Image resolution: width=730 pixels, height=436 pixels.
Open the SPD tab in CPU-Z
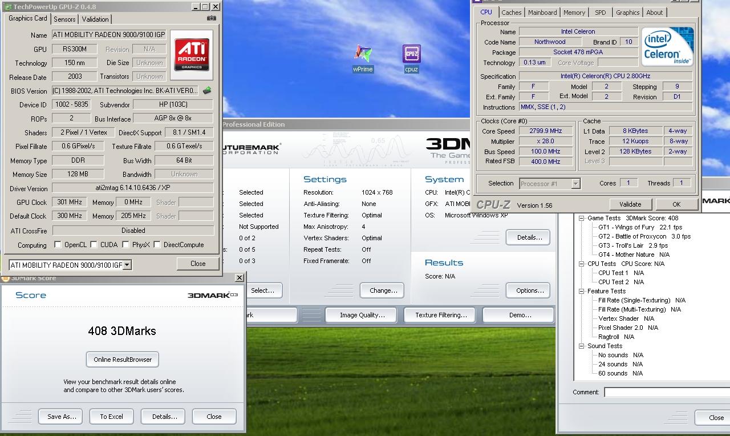[x=601, y=13]
